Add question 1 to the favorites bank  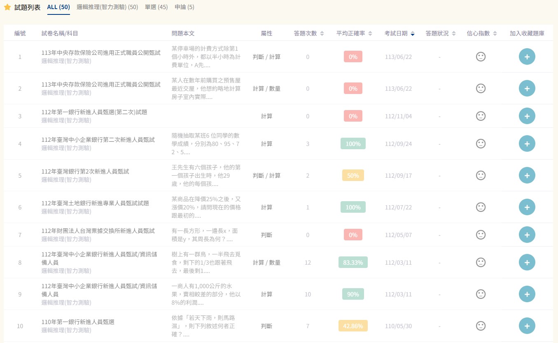[527, 56]
